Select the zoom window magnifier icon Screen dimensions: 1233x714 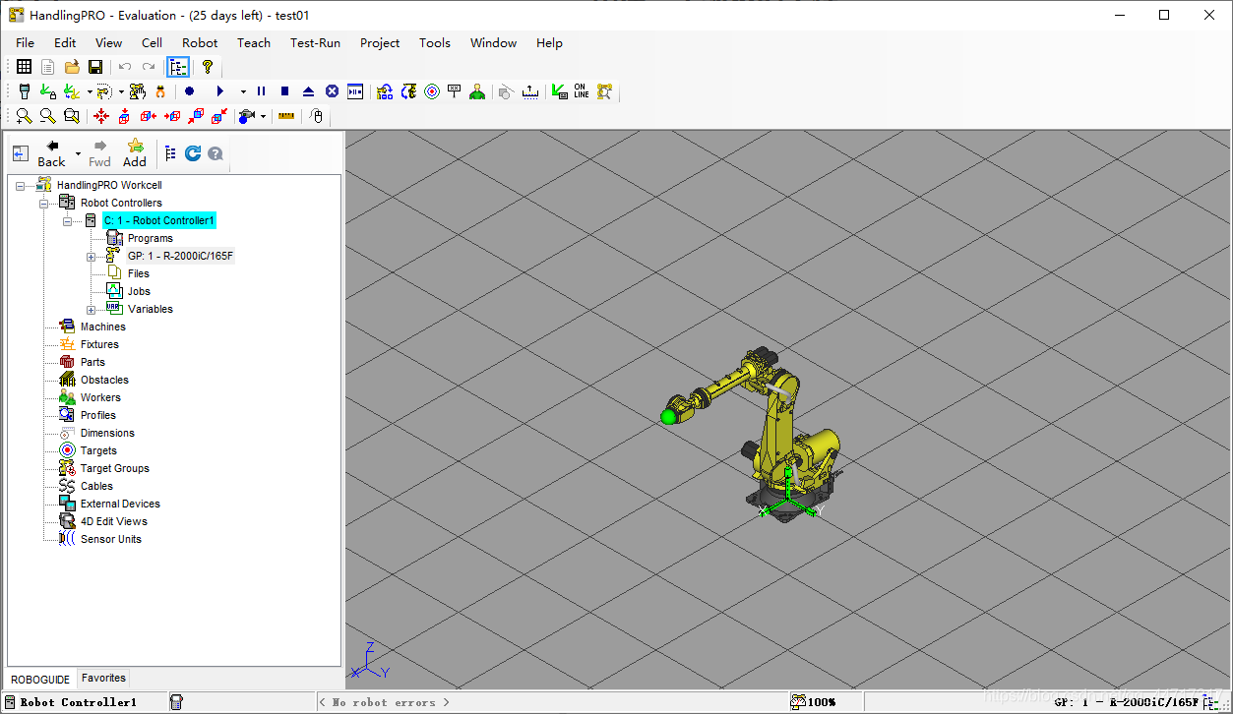pos(72,116)
